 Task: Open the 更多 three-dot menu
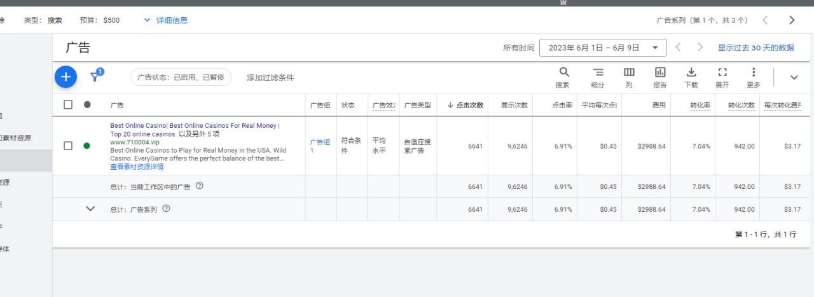click(754, 73)
